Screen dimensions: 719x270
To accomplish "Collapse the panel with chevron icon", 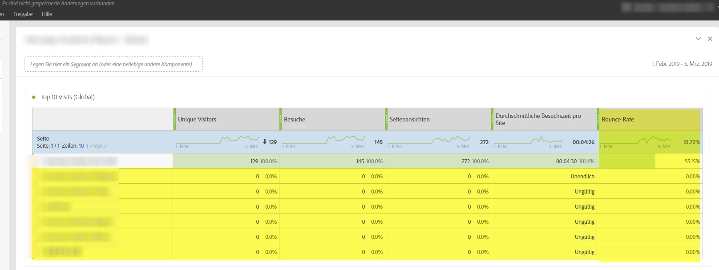I will 698,39.
